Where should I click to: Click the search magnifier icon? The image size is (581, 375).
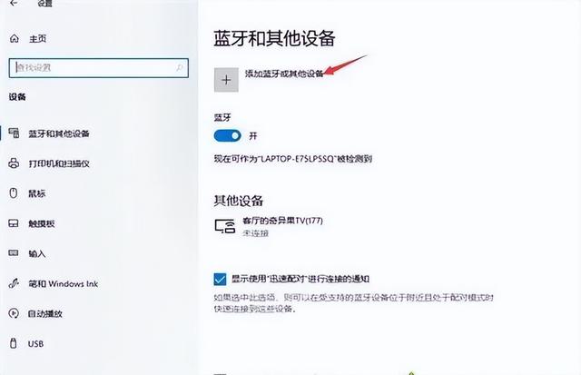click(180, 68)
